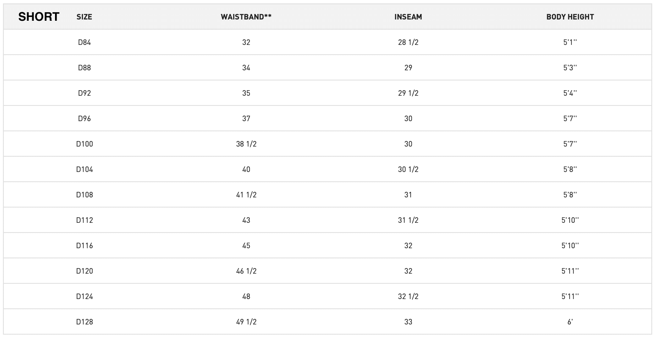Click the WAISTBAND** column header

coord(246,17)
